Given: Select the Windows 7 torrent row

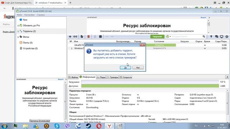Looking at the screenshot, I should (x=148, y=48).
